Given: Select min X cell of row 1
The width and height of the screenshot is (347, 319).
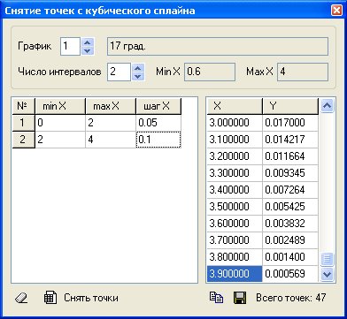Looking at the screenshot, I should tap(60, 123).
